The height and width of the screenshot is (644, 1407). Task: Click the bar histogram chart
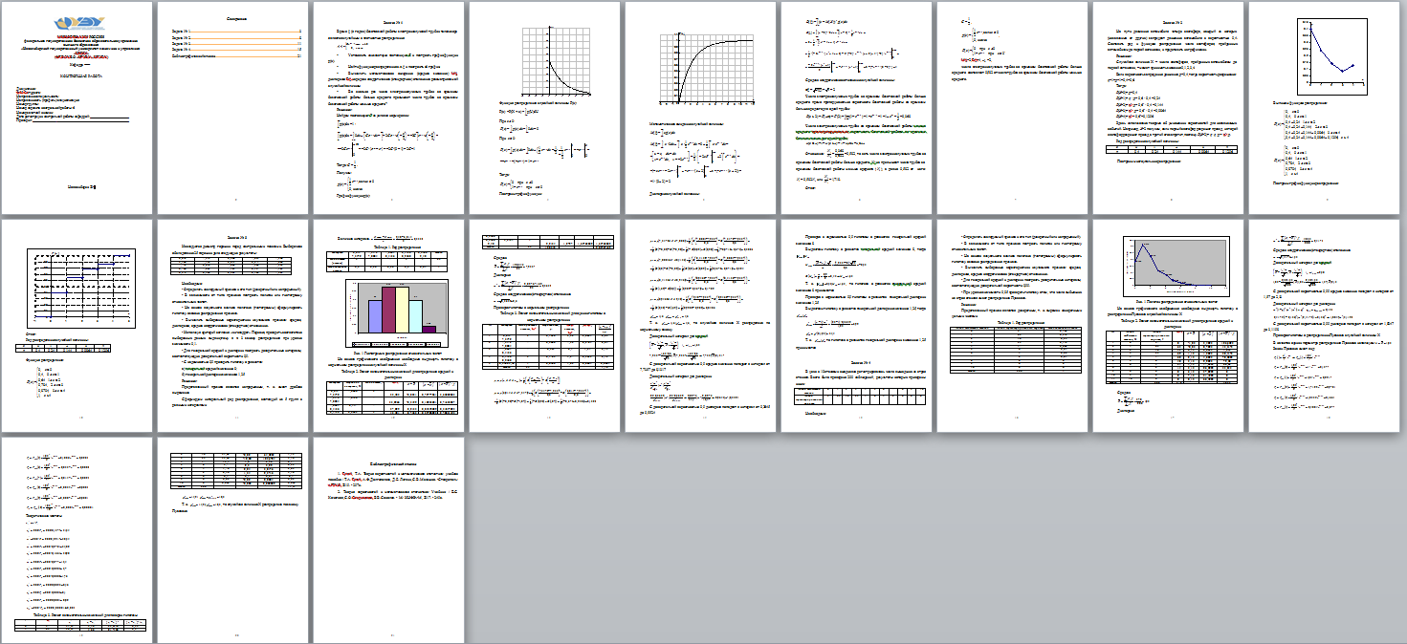[x=395, y=310]
